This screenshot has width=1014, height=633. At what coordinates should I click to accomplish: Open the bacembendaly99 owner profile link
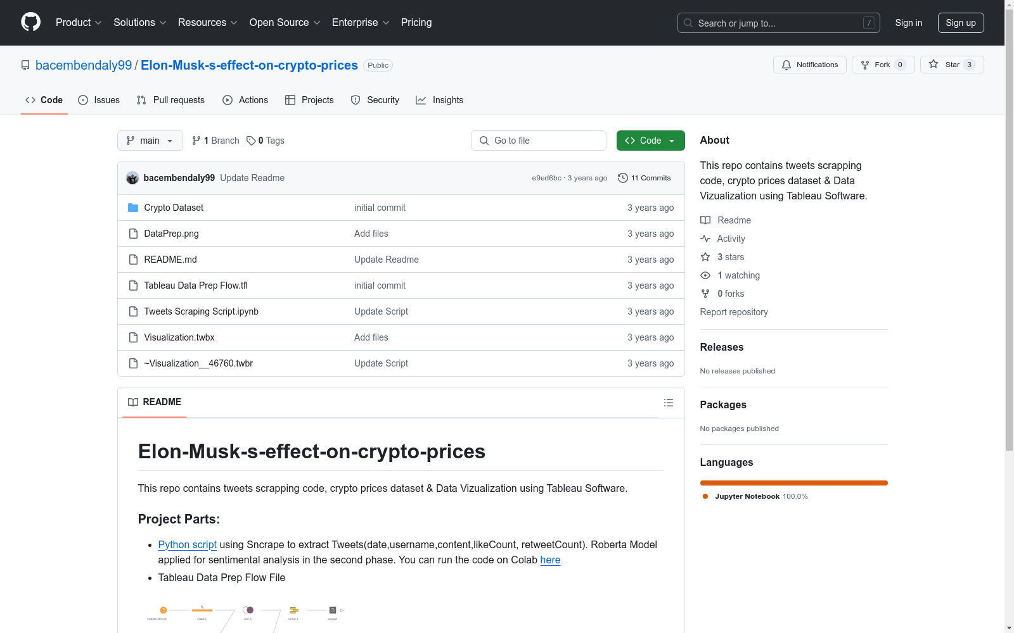84,65
